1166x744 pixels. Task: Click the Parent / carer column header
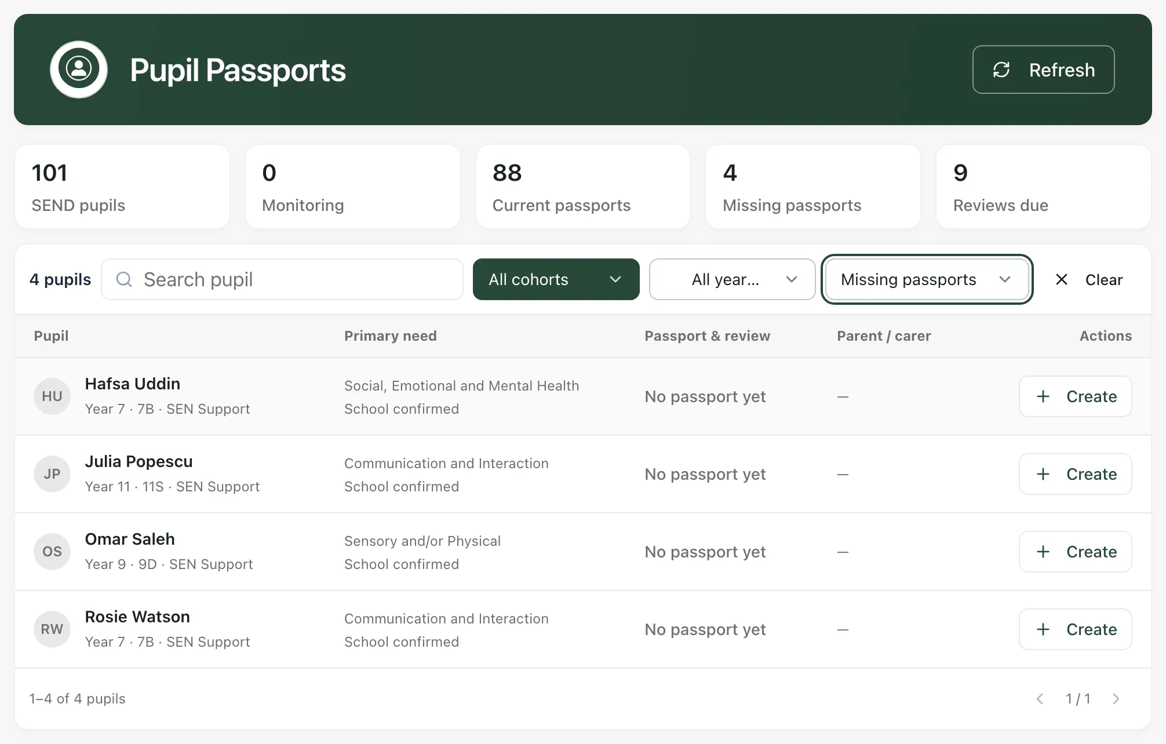(x=884, y=336)
